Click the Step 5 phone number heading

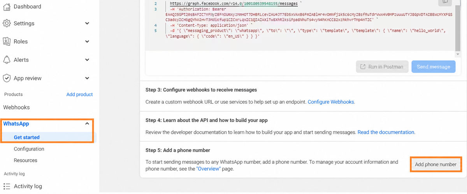coord(178,151)
